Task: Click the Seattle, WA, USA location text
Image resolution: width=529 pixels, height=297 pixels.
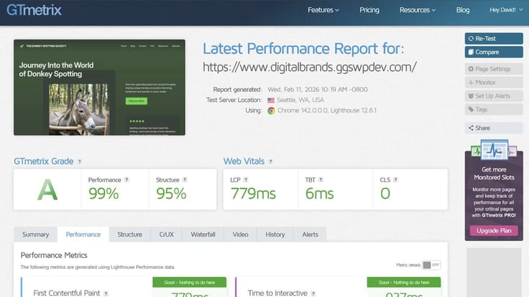Action: tap(300, 100)
